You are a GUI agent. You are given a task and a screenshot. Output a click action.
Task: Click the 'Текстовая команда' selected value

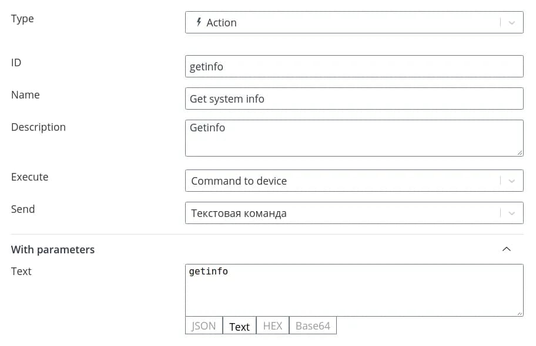click(x=239, y=213)
